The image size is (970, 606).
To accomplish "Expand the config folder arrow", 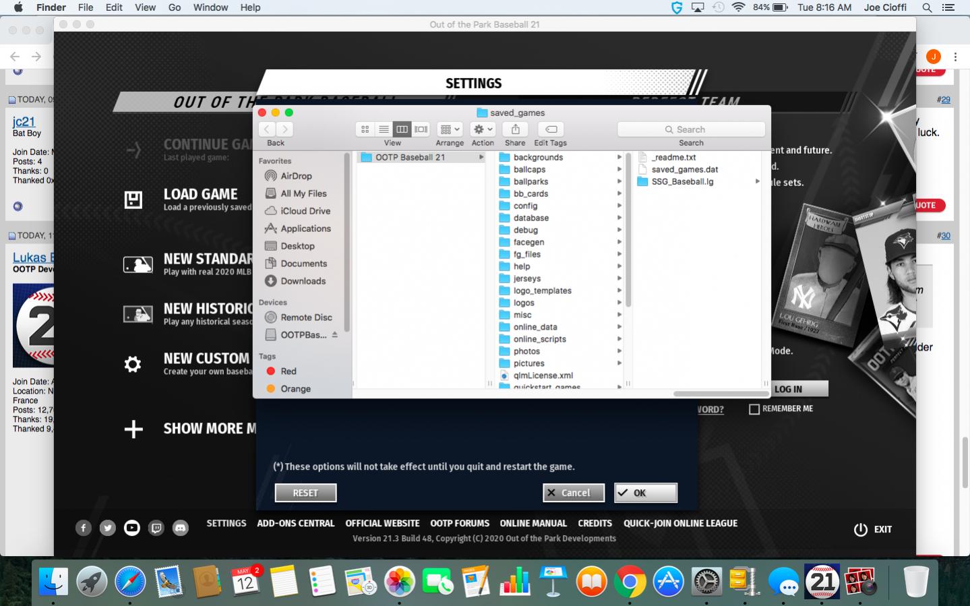I will click(619, 206).
